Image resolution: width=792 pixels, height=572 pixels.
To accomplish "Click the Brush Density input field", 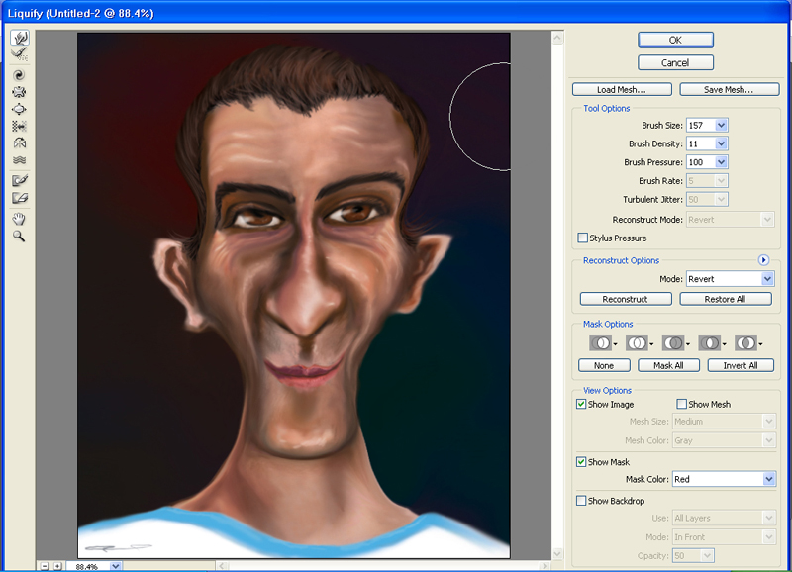I will 699,143.
